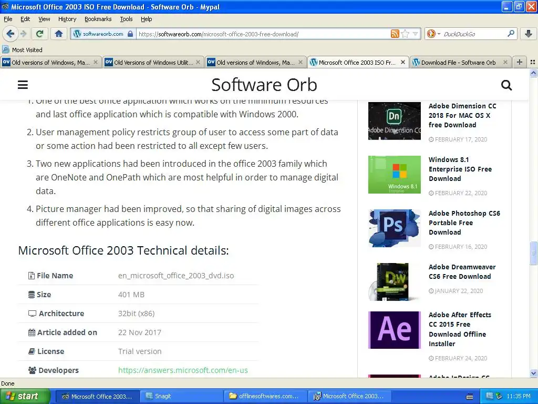Open Adobe Dimension CC 2018 article link
538x404 pixels.
(462, 115)
